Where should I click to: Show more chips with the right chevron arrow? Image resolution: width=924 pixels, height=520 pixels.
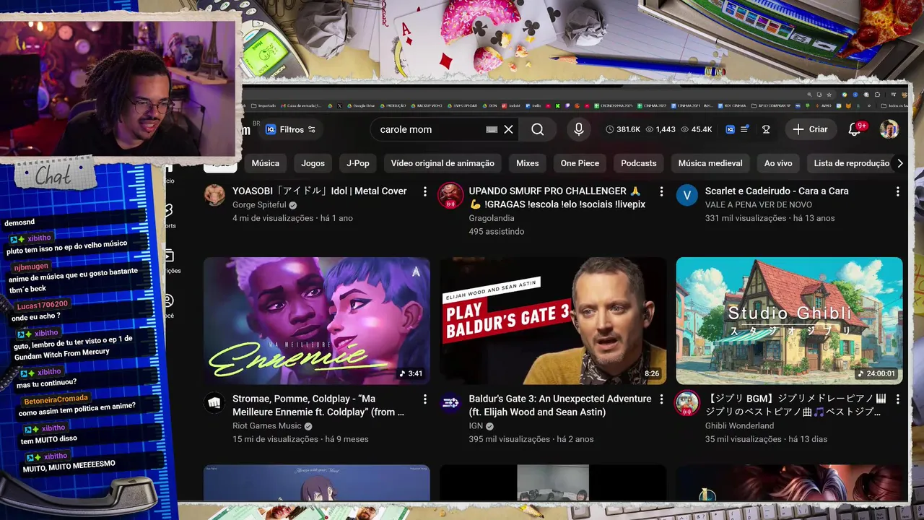tap(899, 163)
